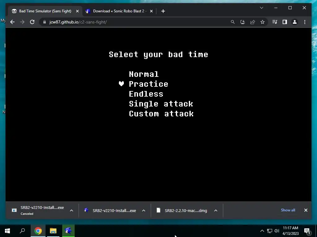Toggle Chrome's side panel
This screenshot has width=317, height=237.
pos(285,22)
